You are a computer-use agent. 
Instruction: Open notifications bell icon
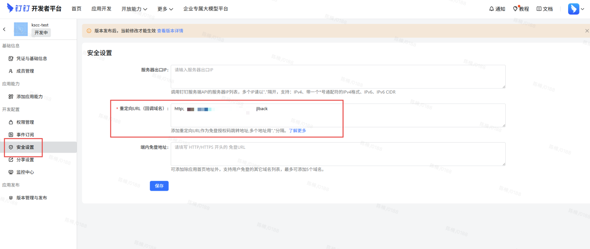click(x=491, y=9)
